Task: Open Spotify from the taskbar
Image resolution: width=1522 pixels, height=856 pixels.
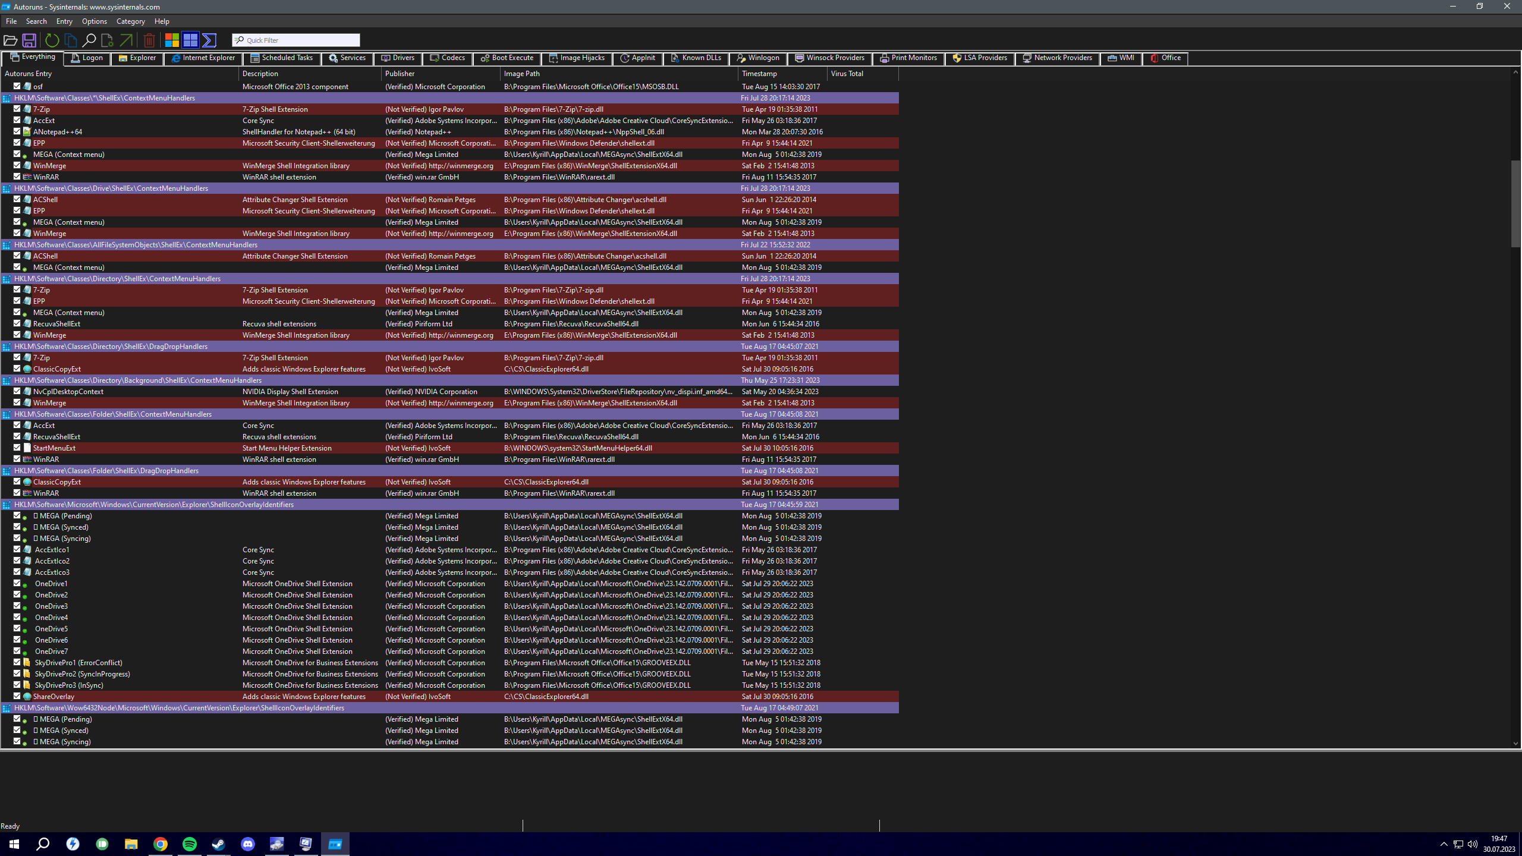Action: [x=190, y=844]
